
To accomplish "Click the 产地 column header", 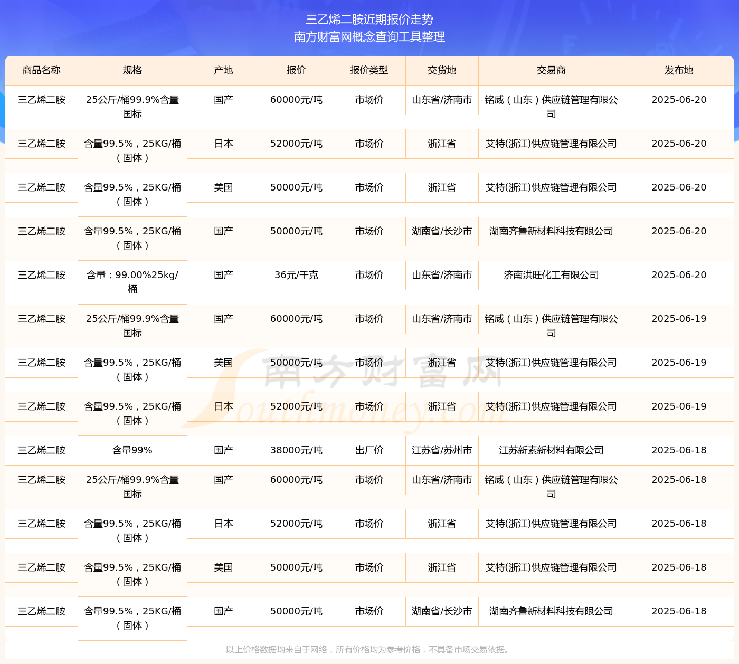I will [224, 70].
